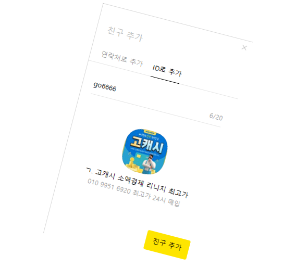Click the black underline beneath ID로 추가
The height and width of the screenshot is (268, 295).
165,80
